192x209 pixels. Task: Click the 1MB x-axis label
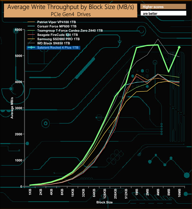(x=137, y=192)
